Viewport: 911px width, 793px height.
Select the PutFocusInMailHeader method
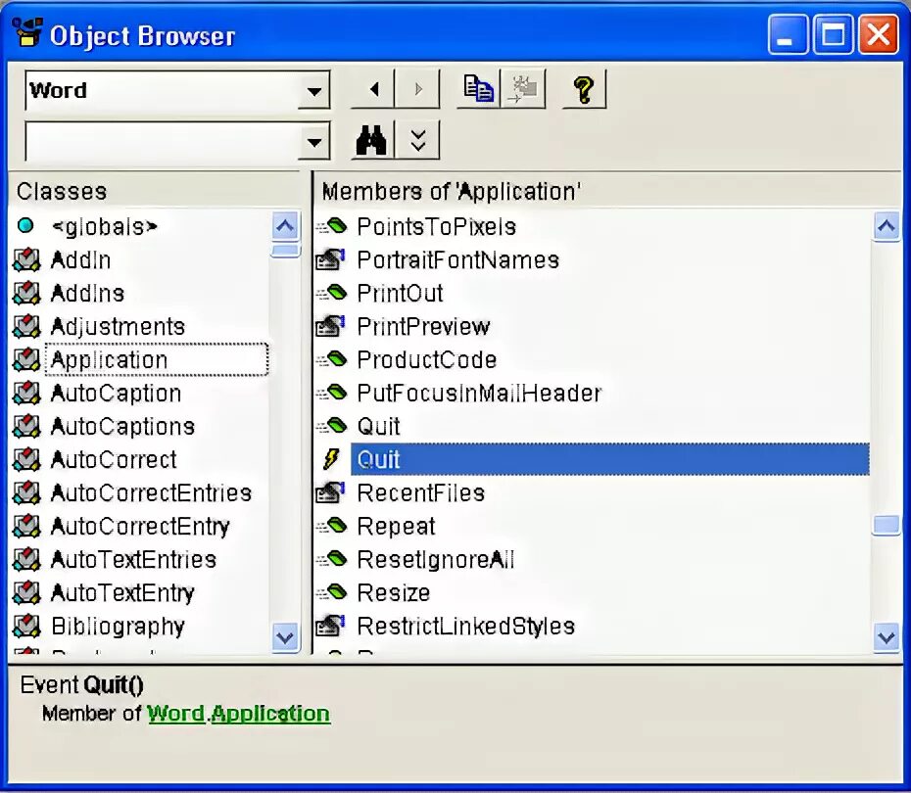(479, 393)
